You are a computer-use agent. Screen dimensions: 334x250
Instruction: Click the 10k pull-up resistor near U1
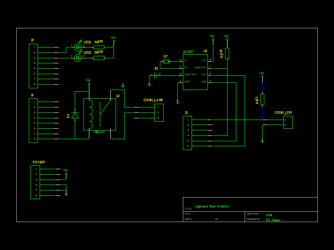[227, 53]
